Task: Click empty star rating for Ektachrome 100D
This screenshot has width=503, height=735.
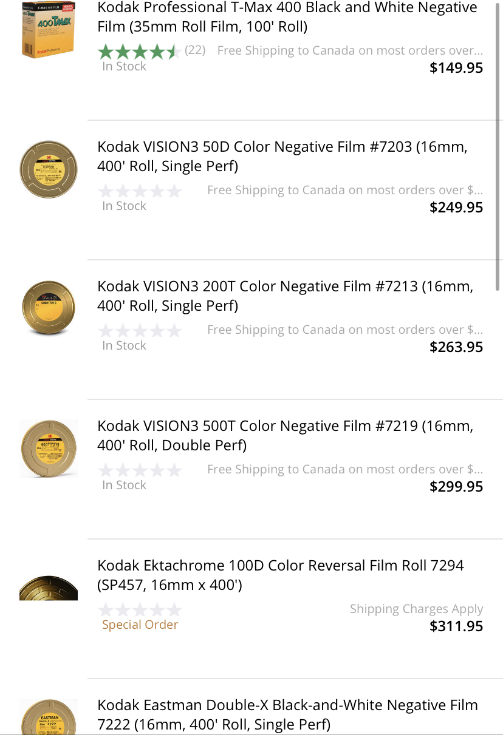Action: pos(140,609)
